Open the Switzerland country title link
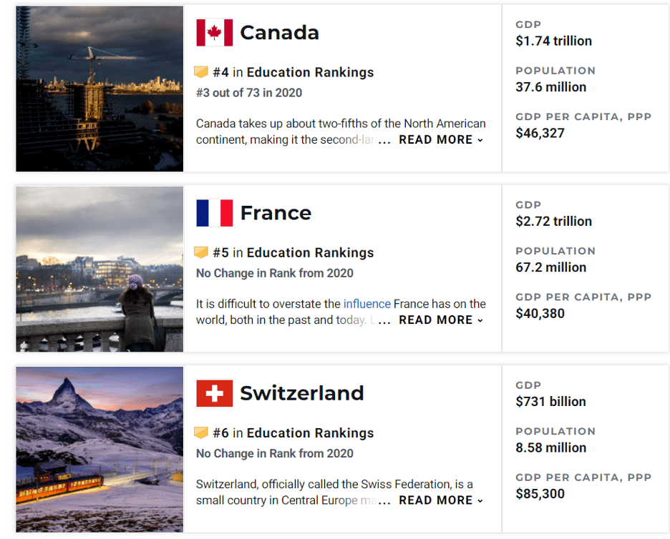Viewport: 670px width, 539px height. 301,393
